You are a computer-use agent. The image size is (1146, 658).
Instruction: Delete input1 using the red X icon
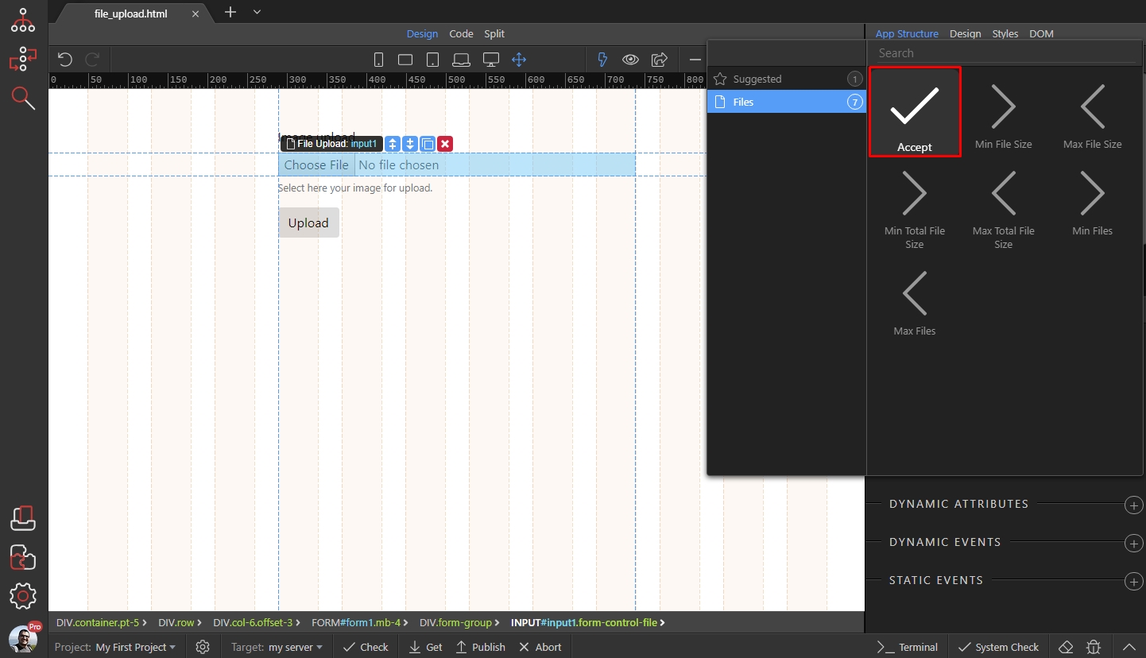point(444,144)
